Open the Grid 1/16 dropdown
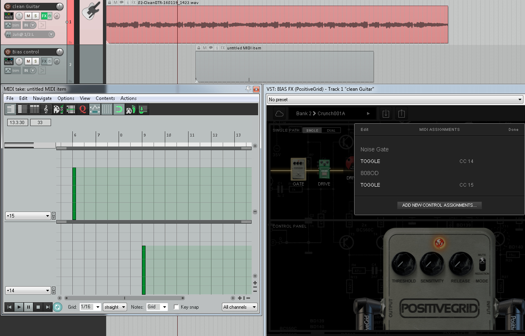 pos(90,307)
